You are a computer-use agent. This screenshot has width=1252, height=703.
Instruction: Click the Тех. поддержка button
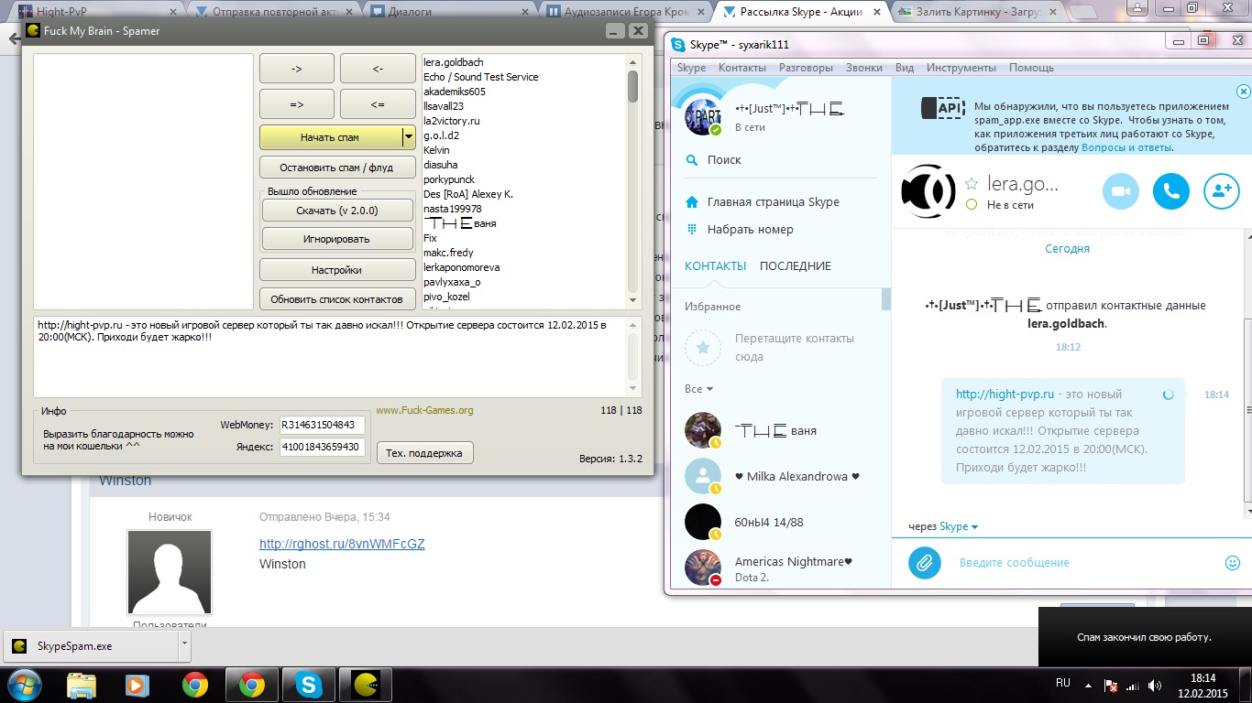tap(425, 452)
